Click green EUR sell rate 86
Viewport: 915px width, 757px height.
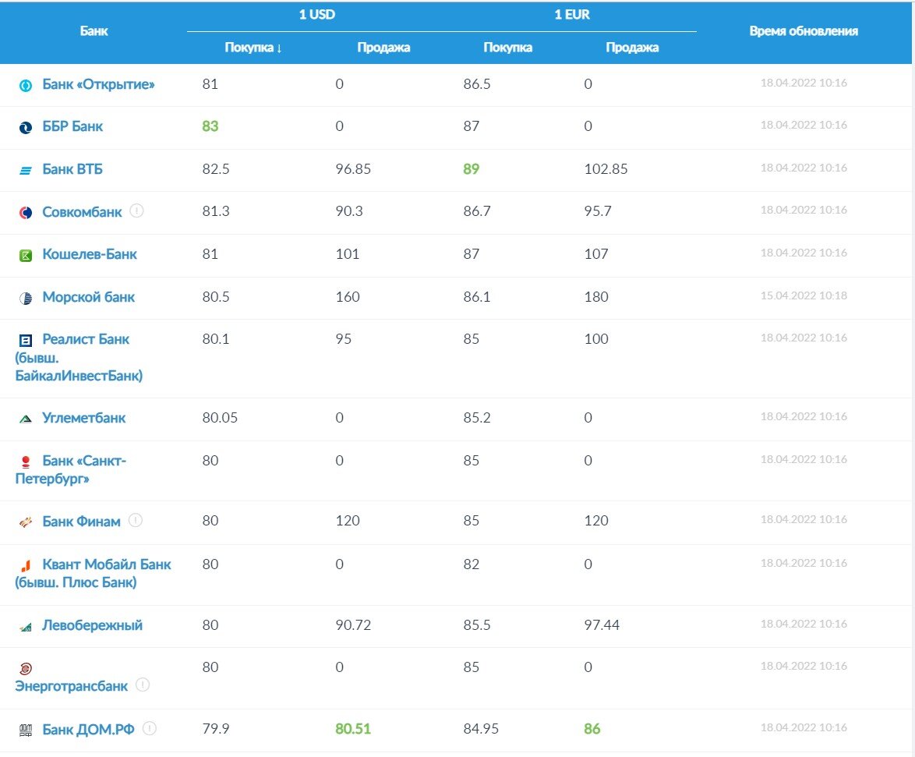[592, 728]
